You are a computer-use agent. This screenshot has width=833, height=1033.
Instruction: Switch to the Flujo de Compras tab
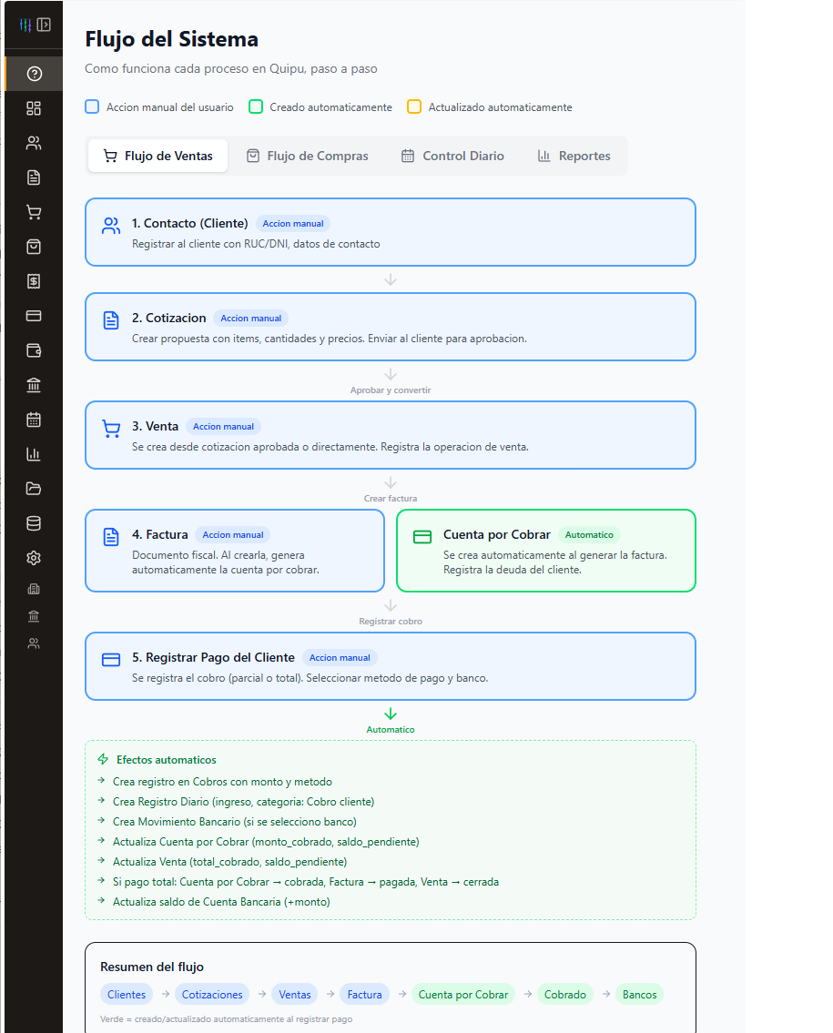click(x=307, y=157)
